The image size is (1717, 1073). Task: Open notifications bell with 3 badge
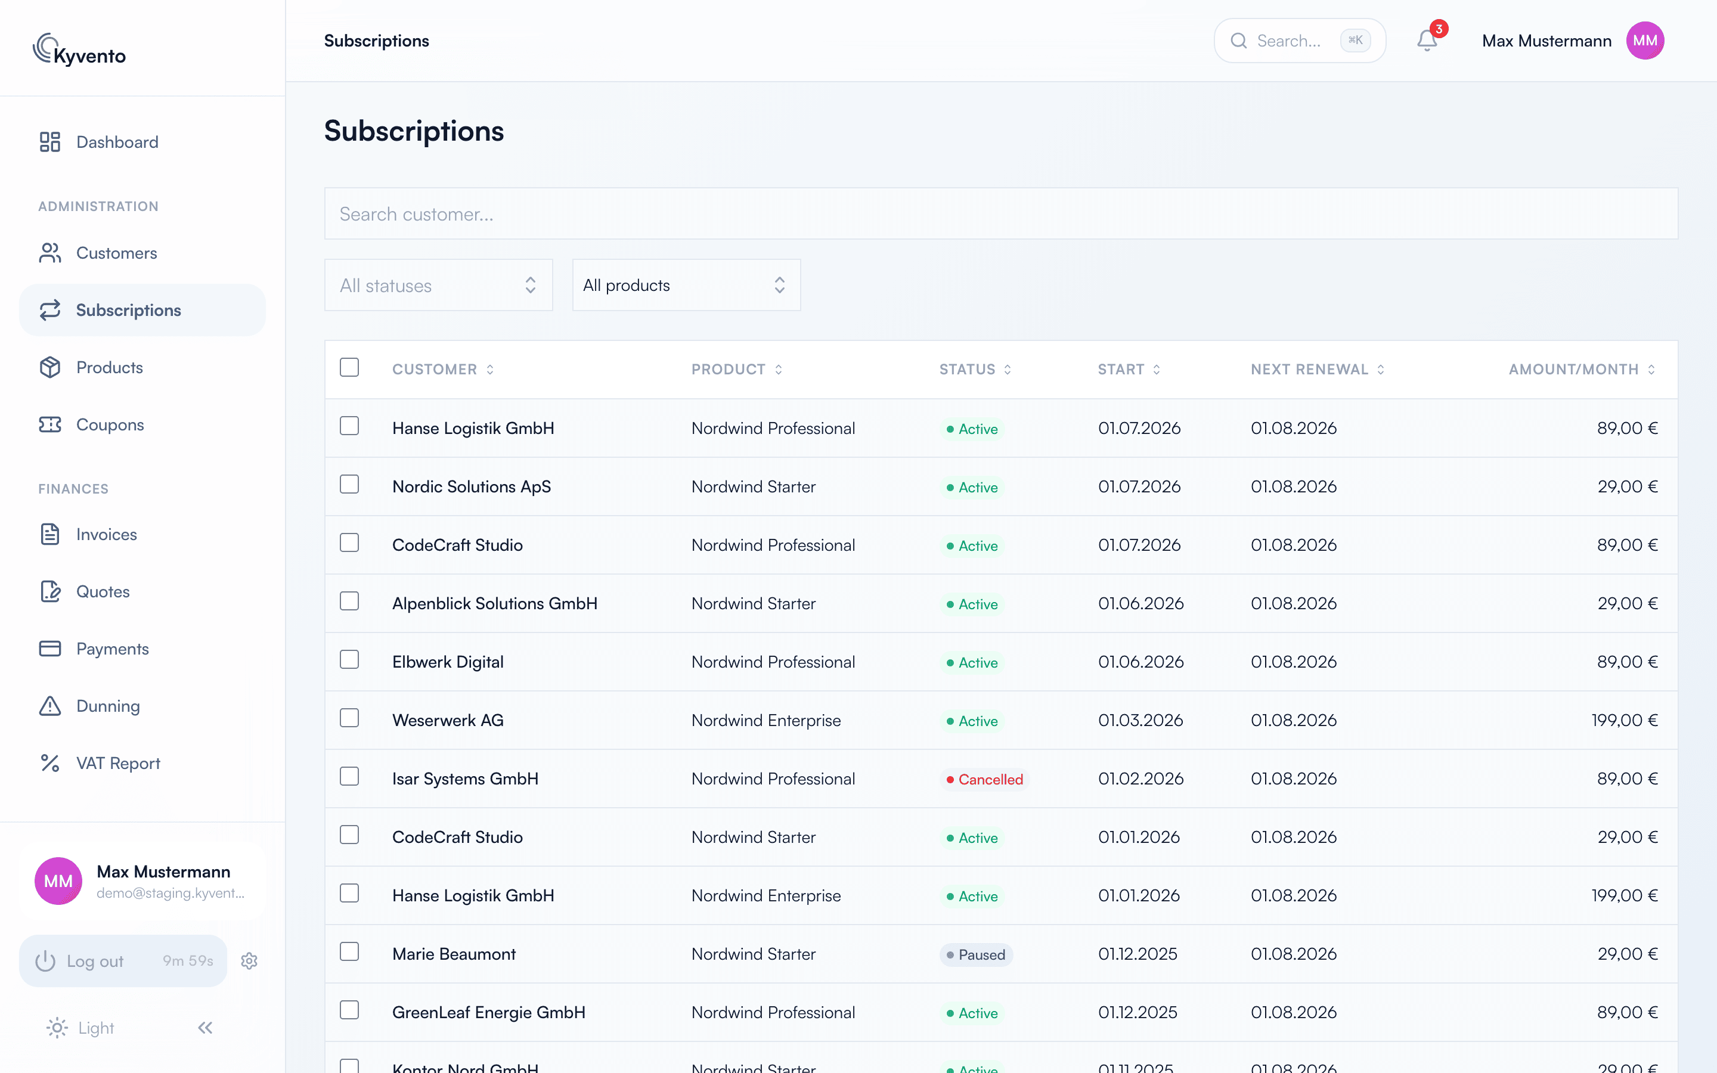pyautogui.click(x=1427, y=41)
